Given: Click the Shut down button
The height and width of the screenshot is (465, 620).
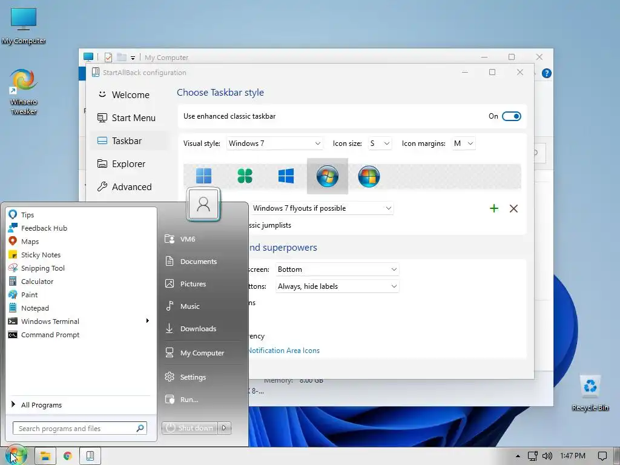Looking at the screenshot, I should point(190,428).
